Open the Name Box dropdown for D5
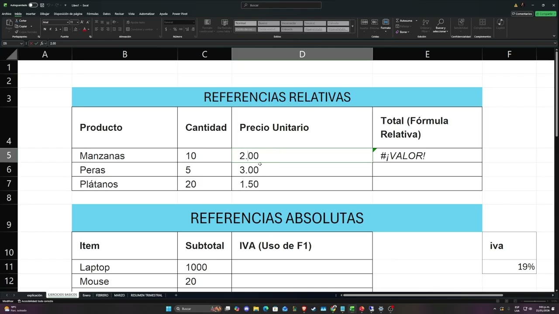 pos(21,44)
